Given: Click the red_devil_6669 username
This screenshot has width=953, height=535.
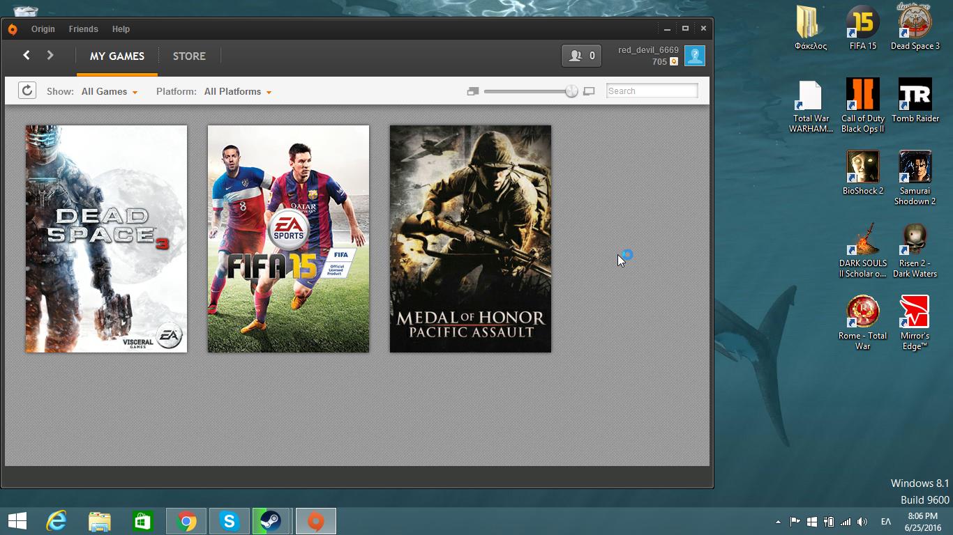Looking at the screenshot, I should click(x=648, y=50).
